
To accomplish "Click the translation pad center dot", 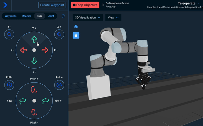I will (34, 50).
